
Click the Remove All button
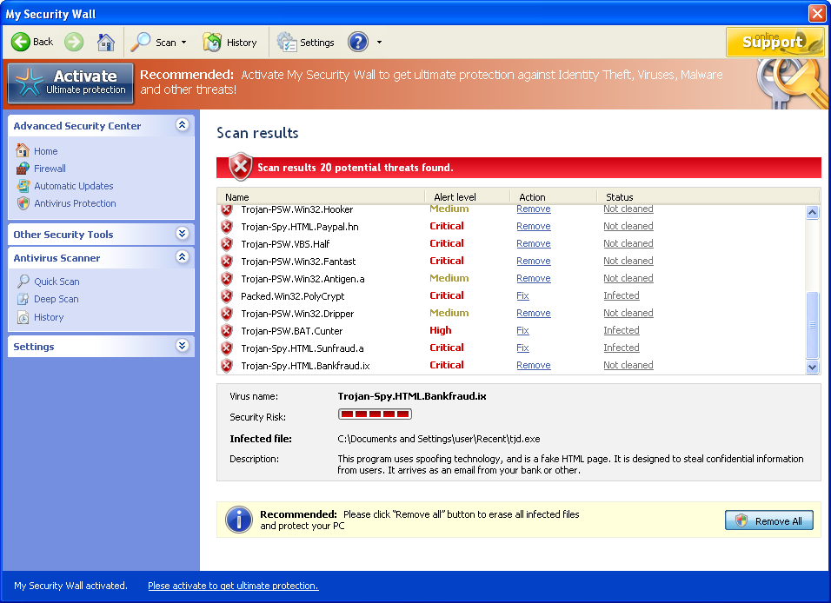tap(769, 520)
